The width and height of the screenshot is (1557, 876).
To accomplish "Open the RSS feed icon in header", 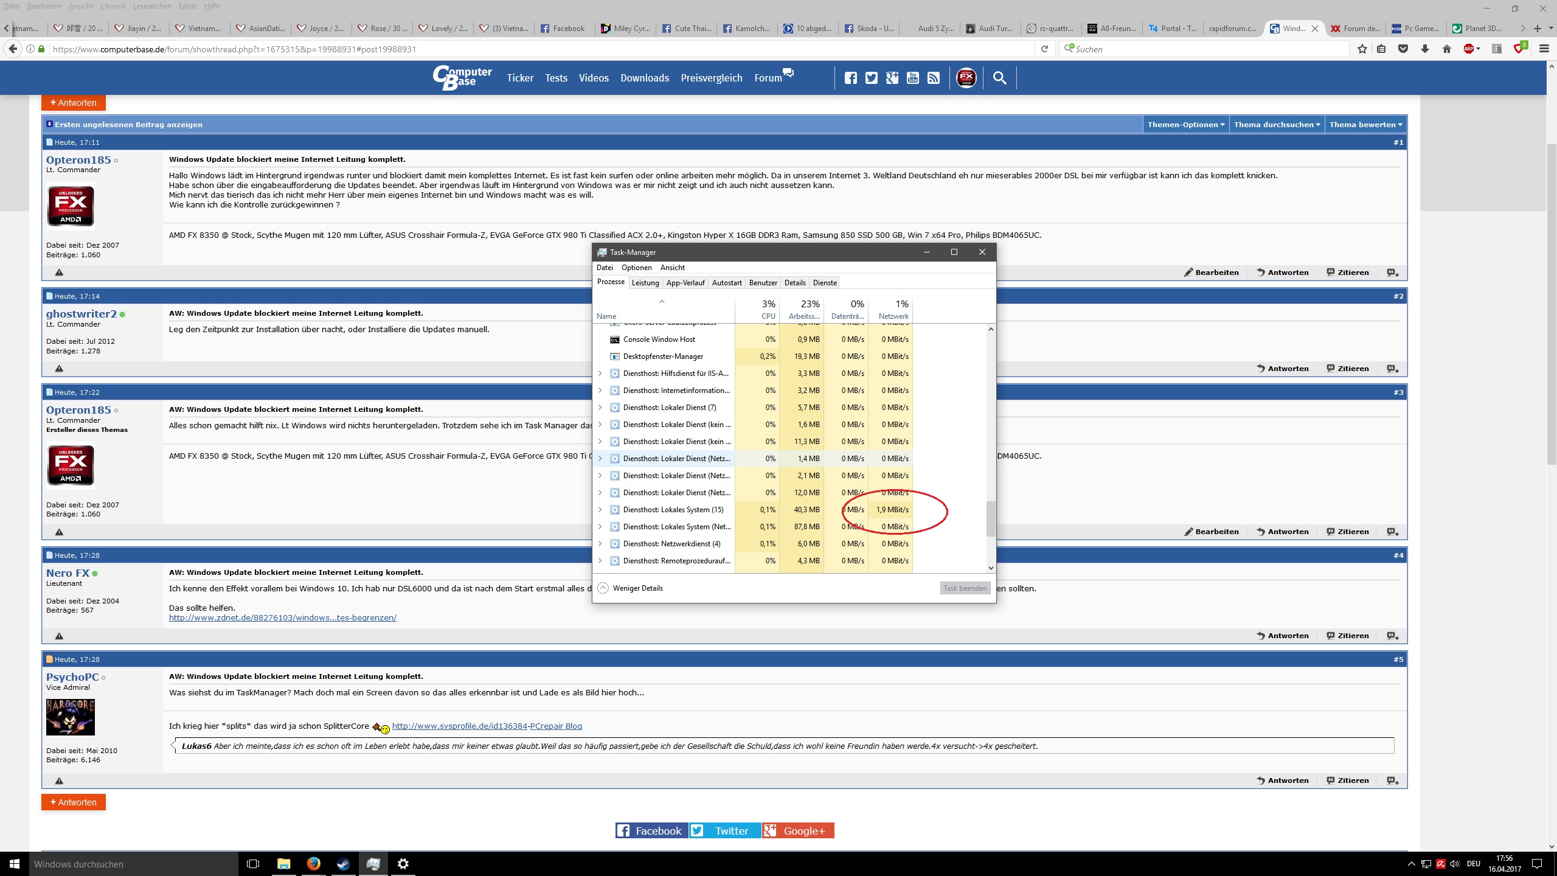I will [x=934, y=78].
